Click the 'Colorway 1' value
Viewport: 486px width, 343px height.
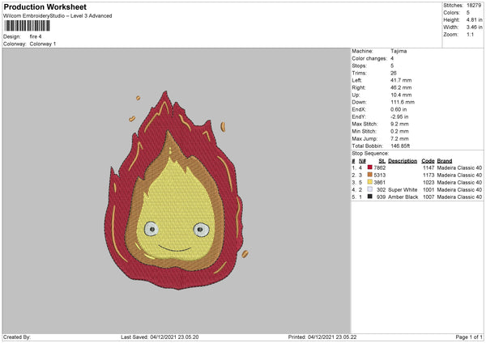[x=43, y=44]
